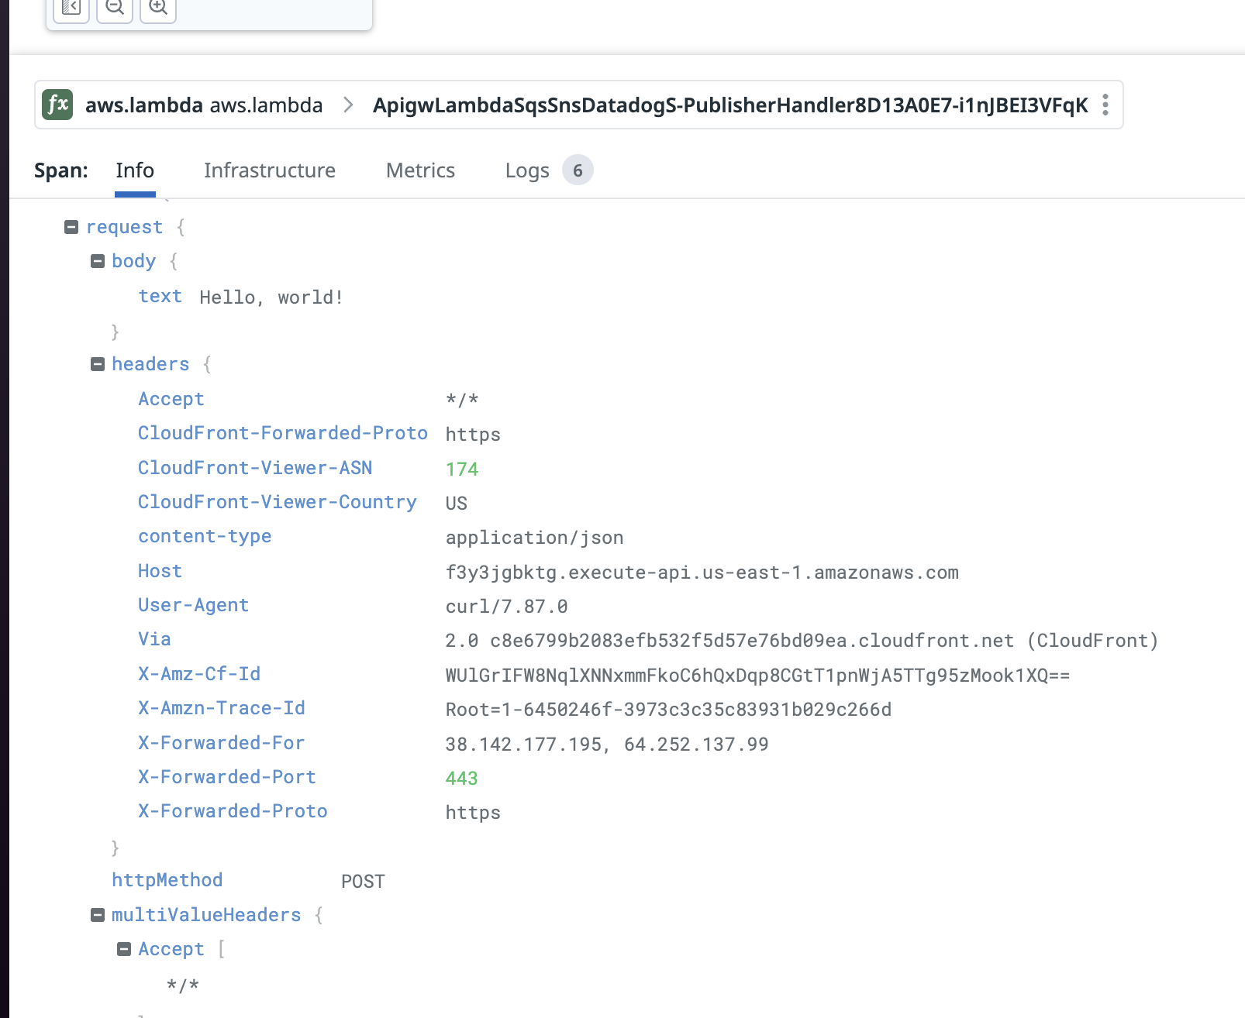The width and height of the screenshot is (1245, 1018).
Task: Switch to the Info tab
Action: coord(135,170)
